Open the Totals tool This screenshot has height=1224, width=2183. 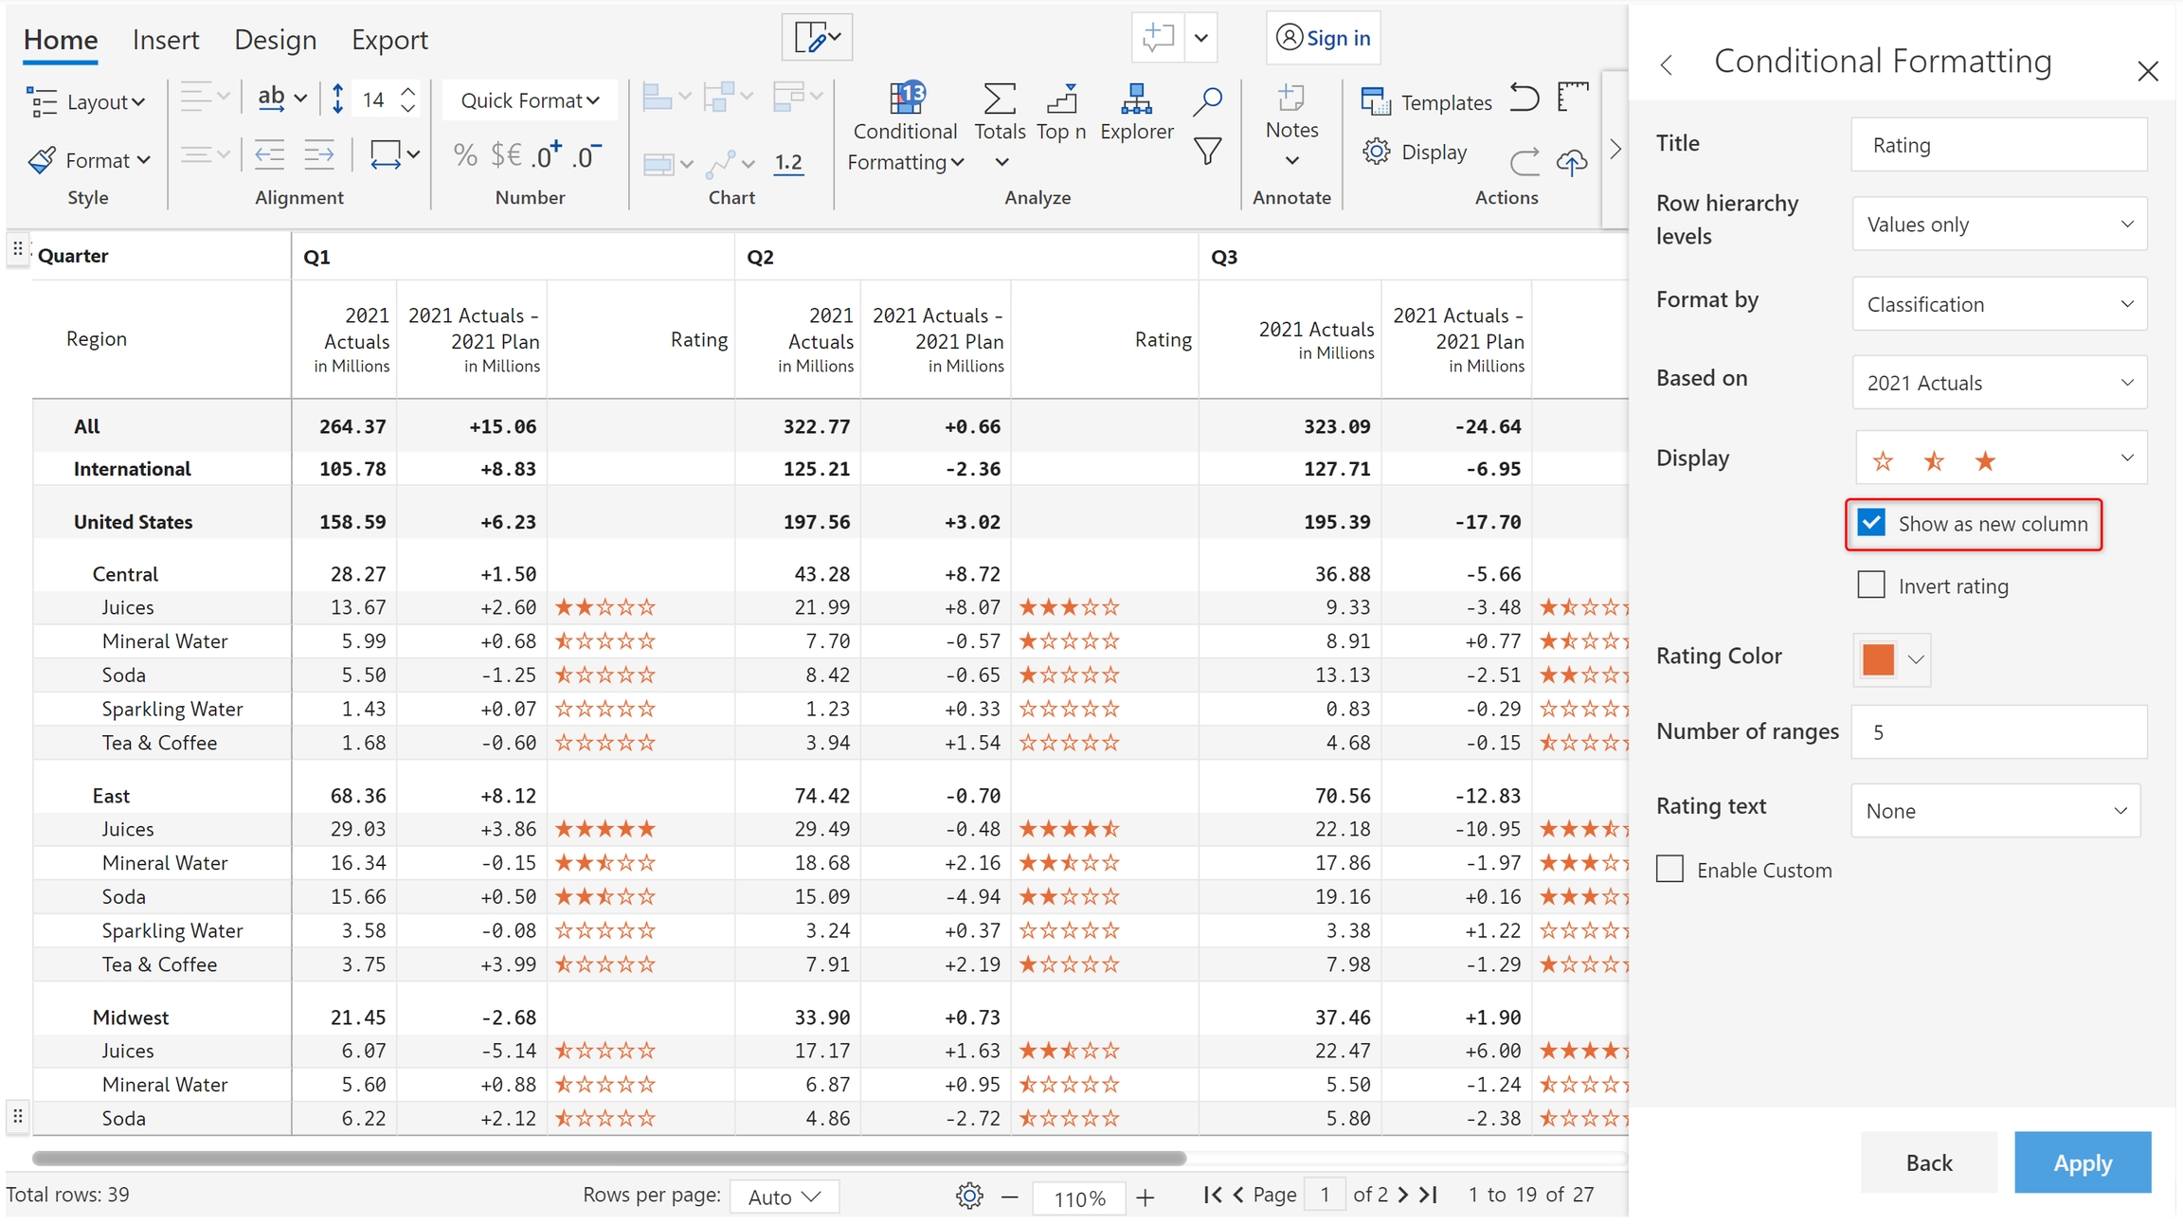[x=1000, y=99]
